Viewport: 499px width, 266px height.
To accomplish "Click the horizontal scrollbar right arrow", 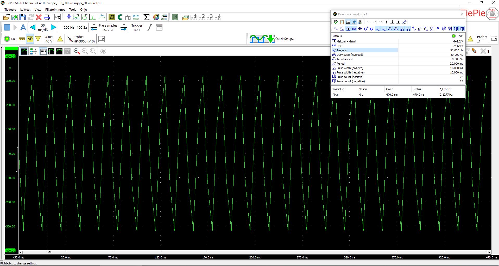I will coord(489,252).
